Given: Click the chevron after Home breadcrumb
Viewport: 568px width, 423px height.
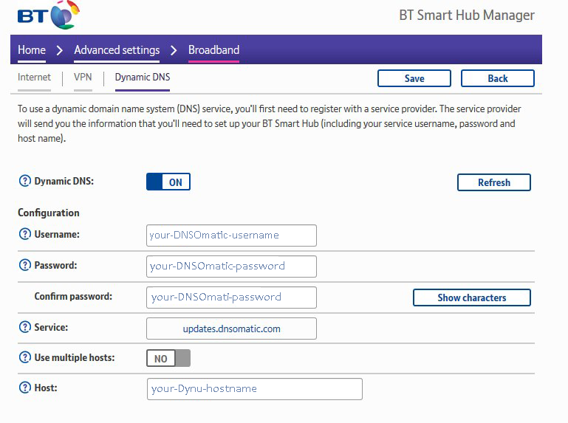Looking at the screenshot, I should pyautogui.click(x=60, y=50).
